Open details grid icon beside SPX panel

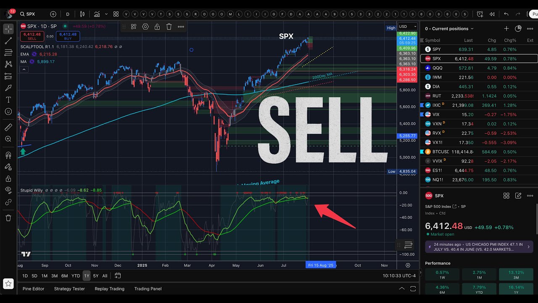[x=506, y=196]
